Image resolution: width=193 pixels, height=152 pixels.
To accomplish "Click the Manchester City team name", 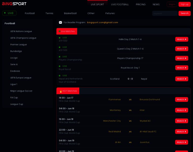I will (x=112, y=121).
